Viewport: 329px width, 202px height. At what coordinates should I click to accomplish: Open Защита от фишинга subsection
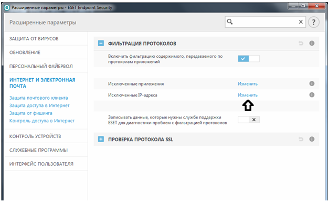(31, 113)
